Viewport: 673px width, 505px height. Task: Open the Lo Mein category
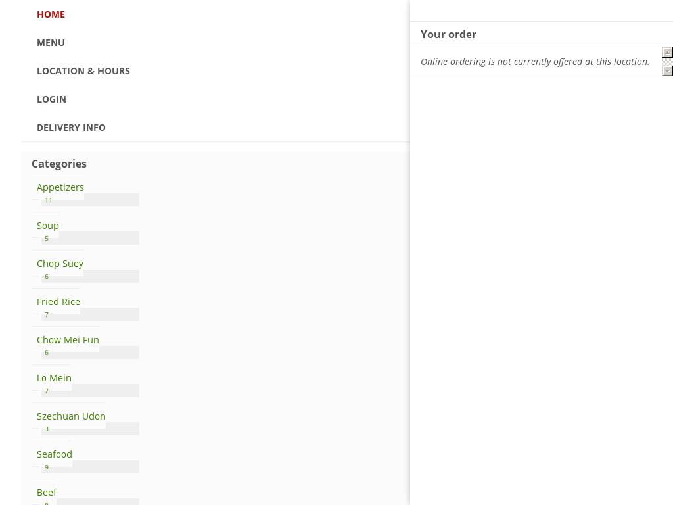pos(54,378)
